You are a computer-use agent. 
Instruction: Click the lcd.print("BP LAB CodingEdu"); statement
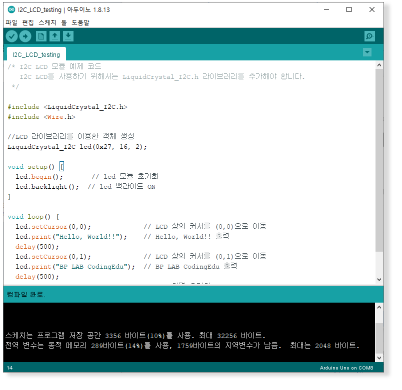(75, 267)
